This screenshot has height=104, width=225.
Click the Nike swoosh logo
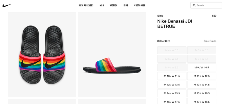click(7, 5)
